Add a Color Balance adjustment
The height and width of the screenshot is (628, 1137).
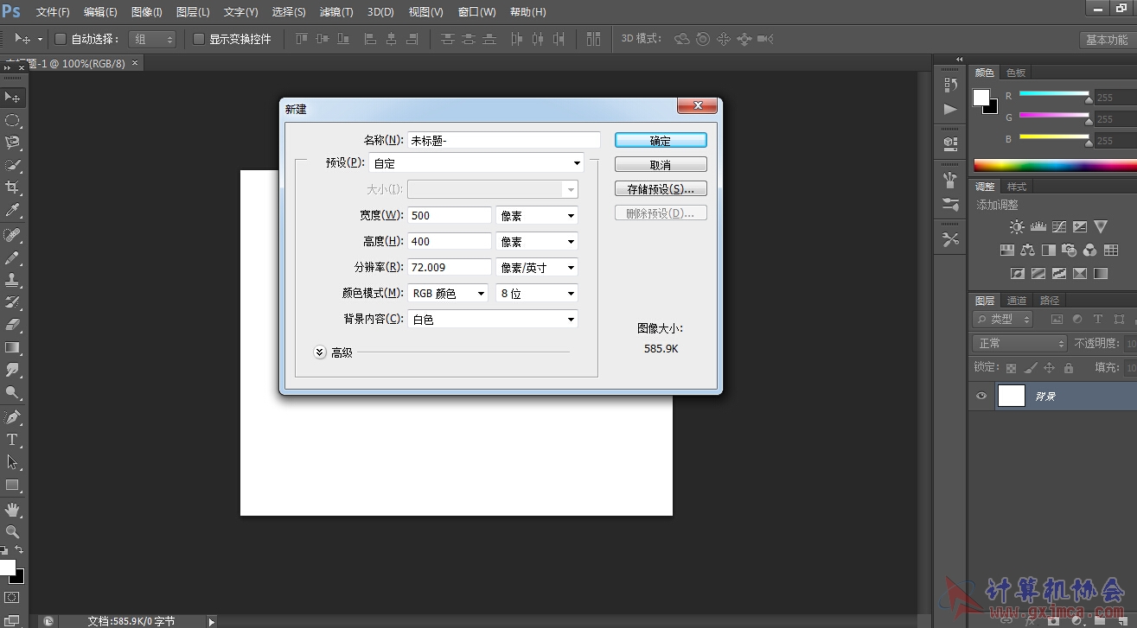pyautogui.click(x=1027, y=251)
